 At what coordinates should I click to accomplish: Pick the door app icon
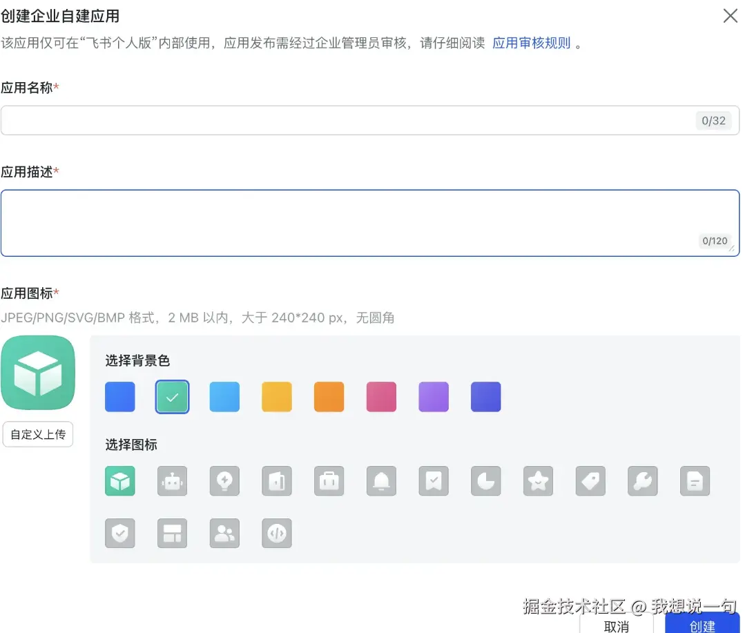pyautogui.click(x=276, y=480)
